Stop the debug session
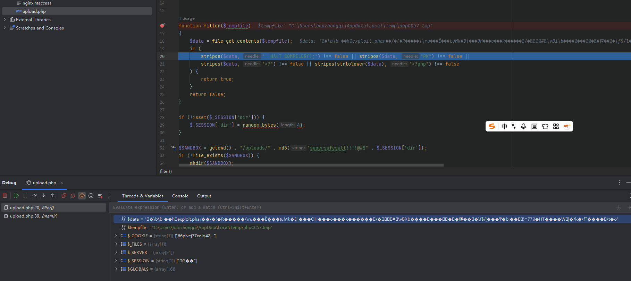Screen dimensions: 631x281 (5, 196)
